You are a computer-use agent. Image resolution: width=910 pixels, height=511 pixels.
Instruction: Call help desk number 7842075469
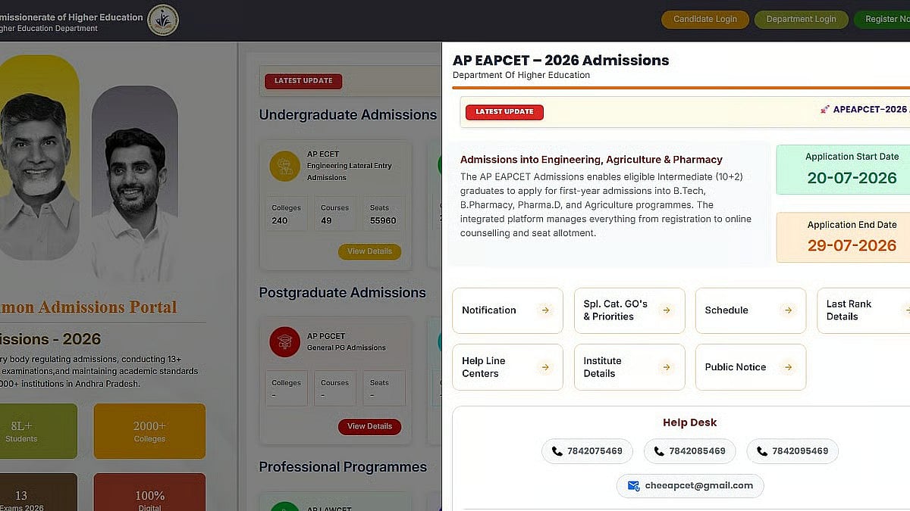587,451
